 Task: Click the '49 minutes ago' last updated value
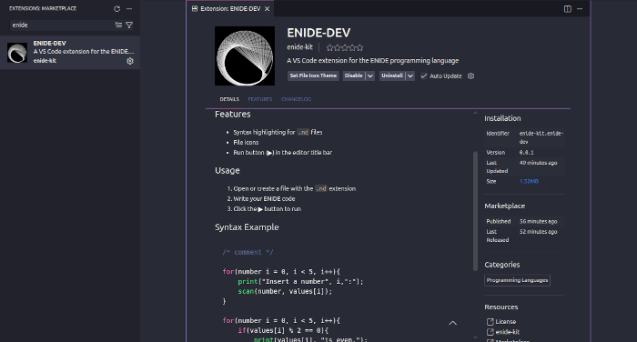[x=539, y=163]
